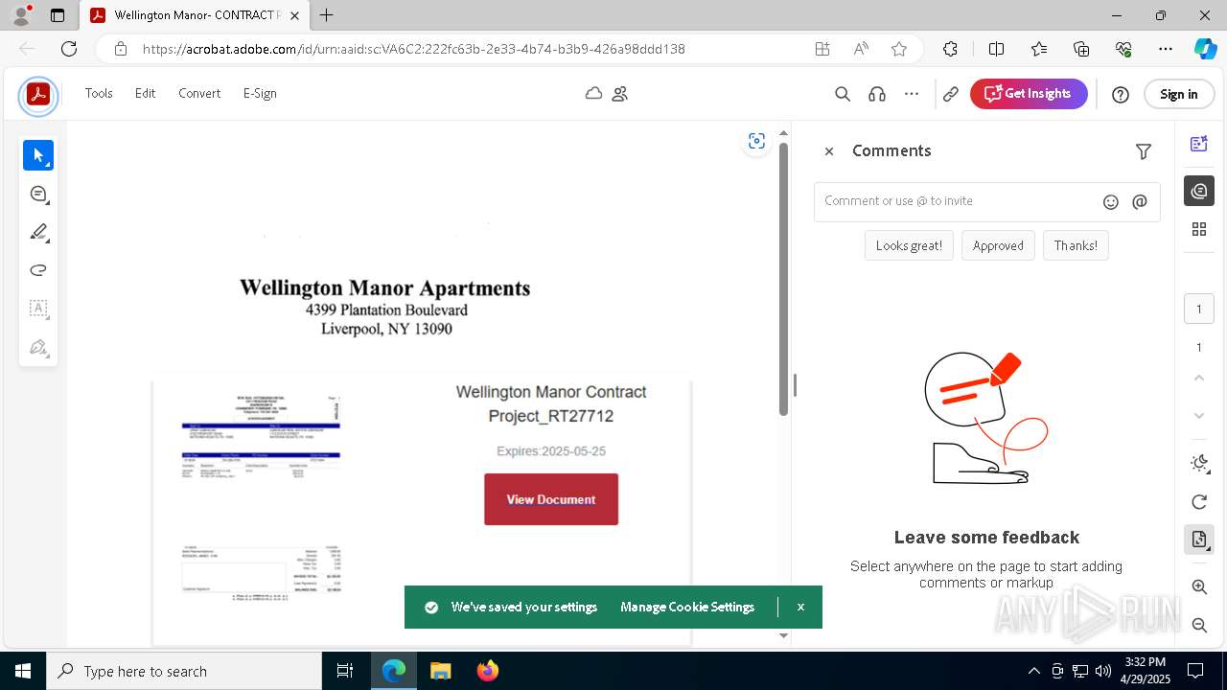Open the comments filter funnel

[x=1143, y=151]
